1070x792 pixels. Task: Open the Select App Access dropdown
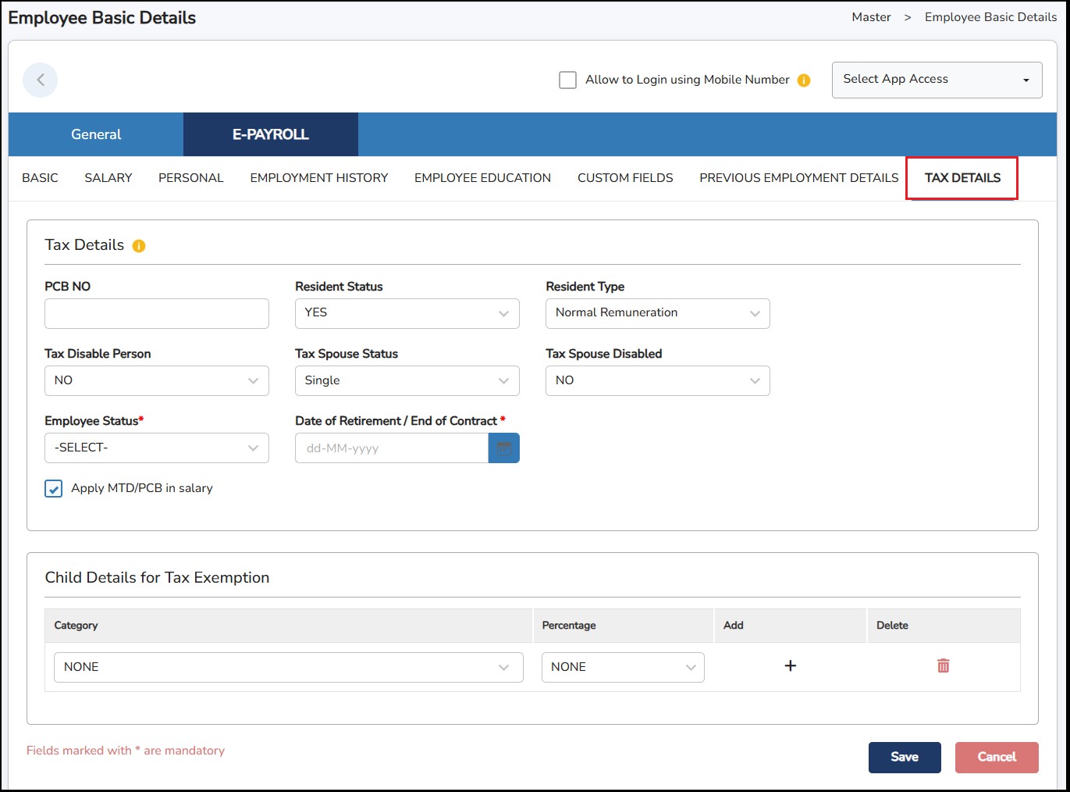[x=937, y=80]
